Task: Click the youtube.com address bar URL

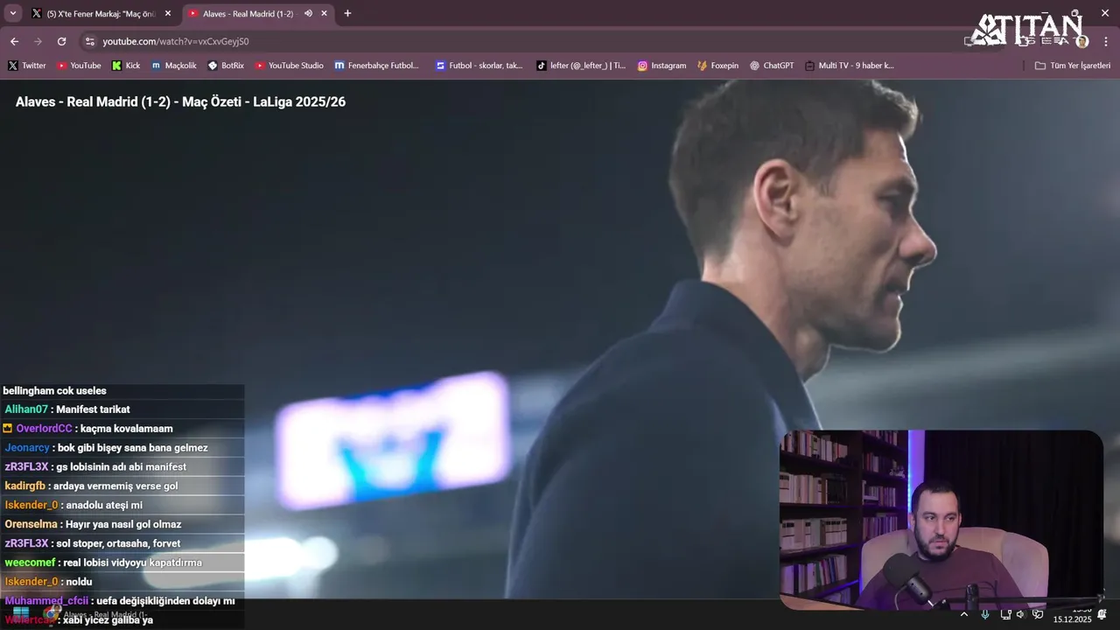Action: 175,41
